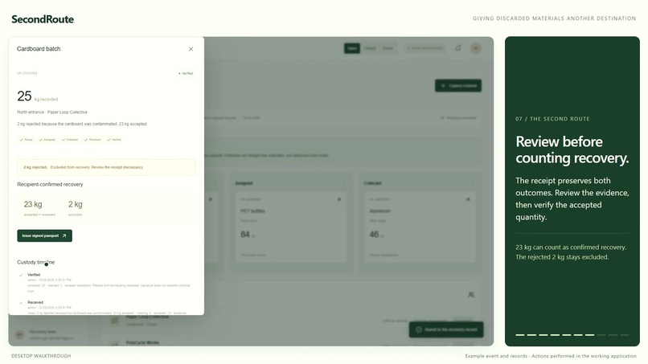The width and height of the screenshot is (648, 364).
Task: Click the people icon in recipients section
Action: [x=470, y=295]
